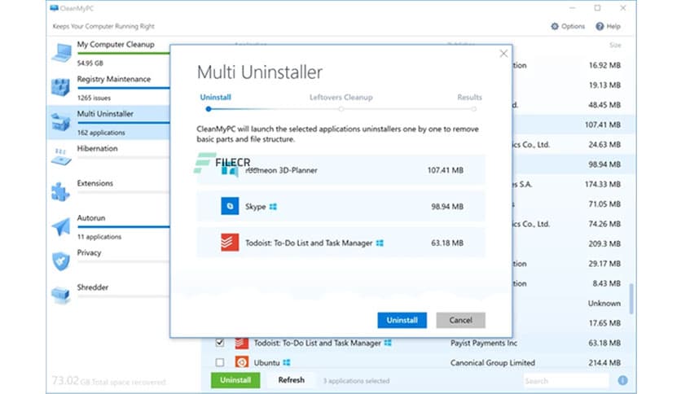Select Todoist row showing 63.18 MB in dialog
The image size is (681, 394).
[341, 243]
